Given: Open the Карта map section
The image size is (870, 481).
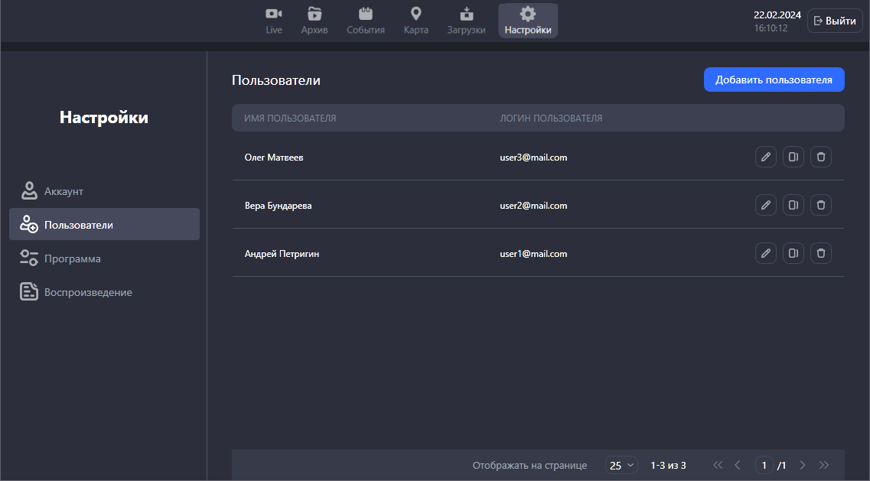Looking at the screenshot, I should (415, 21).
